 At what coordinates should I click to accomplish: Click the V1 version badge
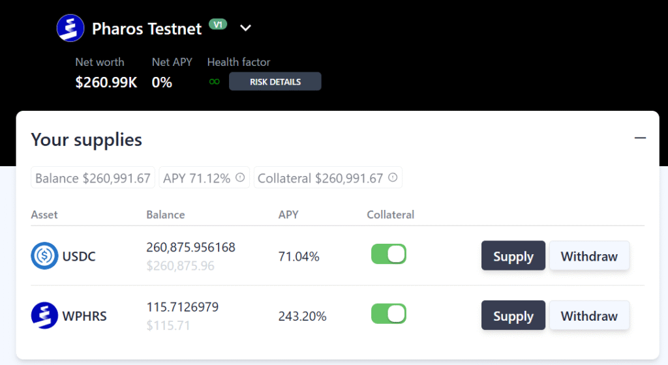[218, 25]
